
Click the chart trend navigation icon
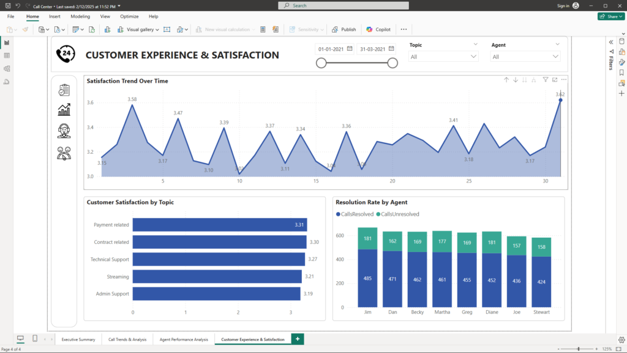[x=64, y=110]
